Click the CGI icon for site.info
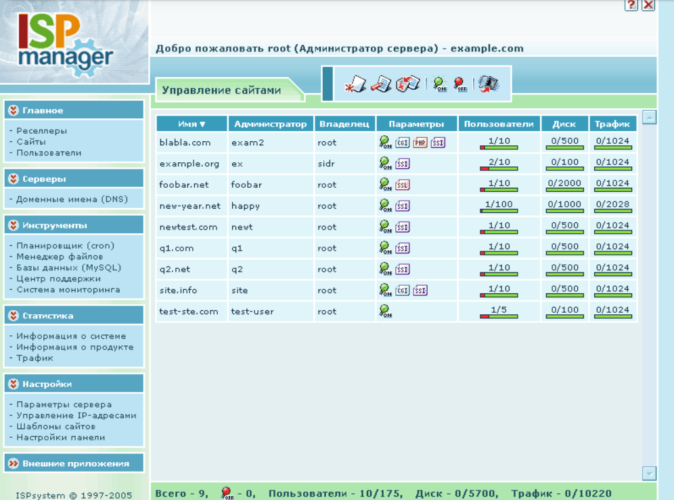The height and width of the screenshot is (500, 674). pos(403,291)
